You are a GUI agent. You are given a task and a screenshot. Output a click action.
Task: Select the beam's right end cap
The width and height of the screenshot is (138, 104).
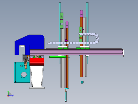point(123,53)
